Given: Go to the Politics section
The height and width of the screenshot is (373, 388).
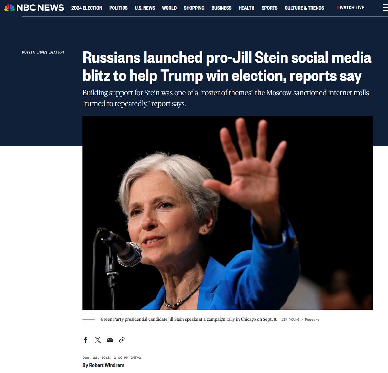Looking at the screenshot, I should point(118,8).
